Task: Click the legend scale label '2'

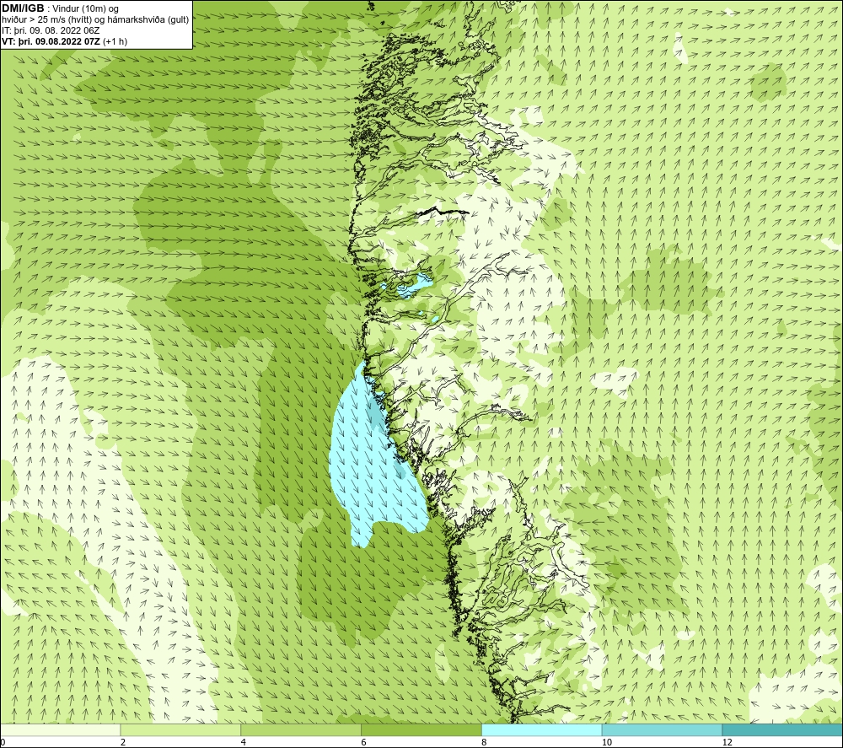Action: pos(123,743)
